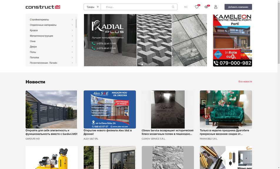Expand chevron next to Окна

(x=72, y=41)
